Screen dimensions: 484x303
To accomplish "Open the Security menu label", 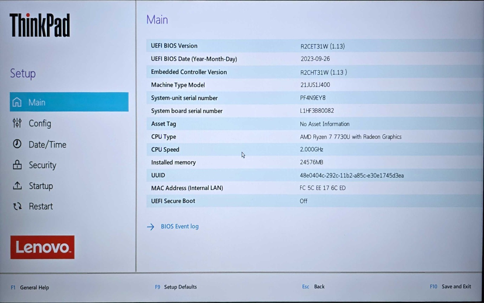I will point(43,165).
